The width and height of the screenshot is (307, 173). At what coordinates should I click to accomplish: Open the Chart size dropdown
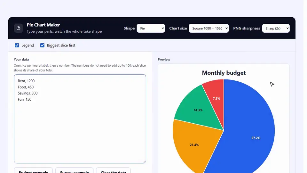(209, 28)
